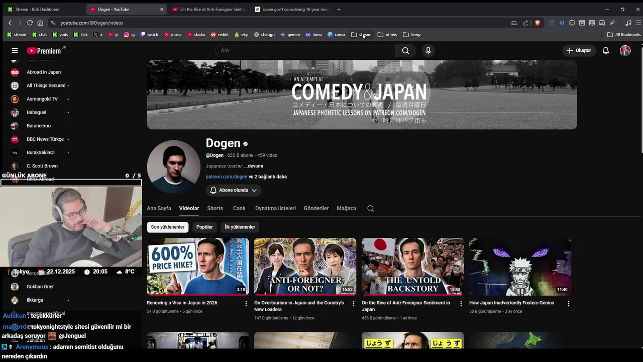The height and width of the screenshot is (362, 643).
Task: Close the Dogen - YouTube browser tab
Action: [161, 9]
